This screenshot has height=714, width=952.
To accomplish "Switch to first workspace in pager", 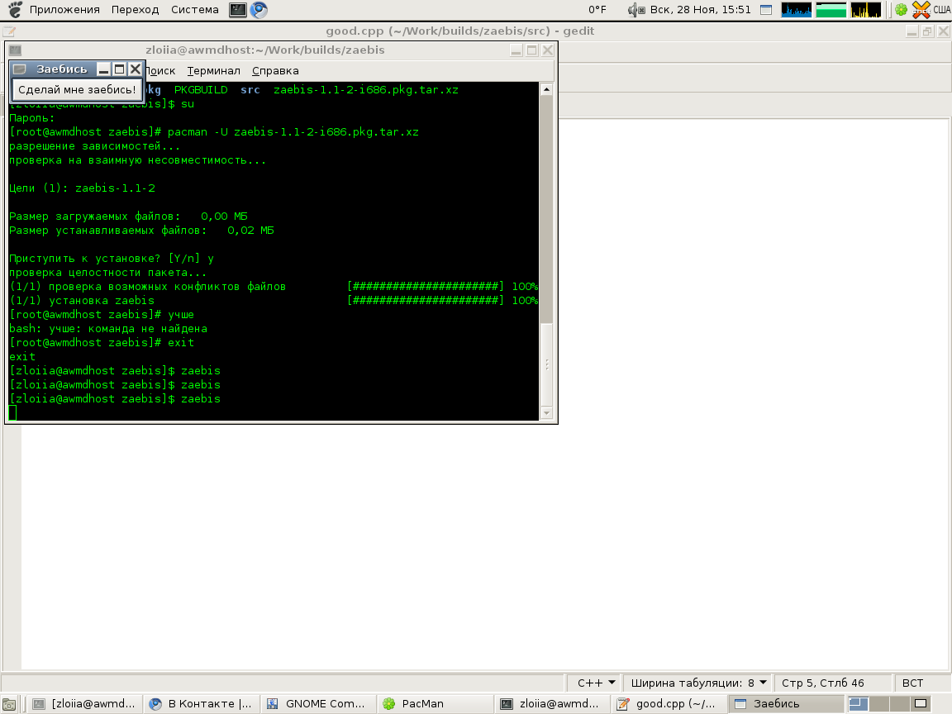I will click(x=859, y=704).
